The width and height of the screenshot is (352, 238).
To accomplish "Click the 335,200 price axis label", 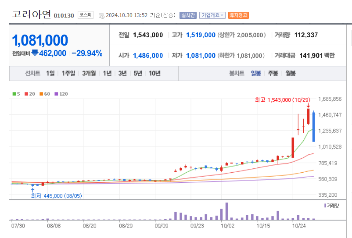I will 328,195.
